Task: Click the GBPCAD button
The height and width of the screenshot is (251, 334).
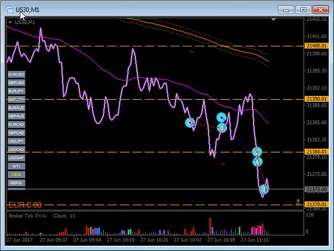Action: pos(17,133)
